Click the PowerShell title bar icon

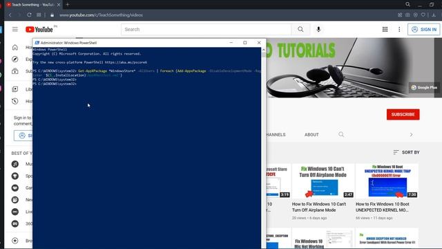[x=37, y=43]
